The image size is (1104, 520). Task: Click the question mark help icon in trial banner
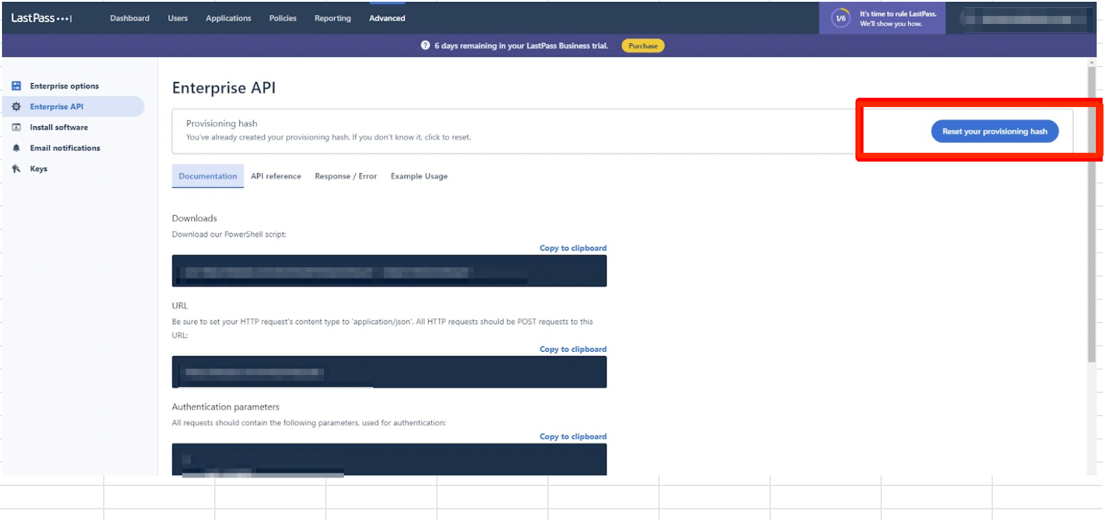click(x=425, y=45)
